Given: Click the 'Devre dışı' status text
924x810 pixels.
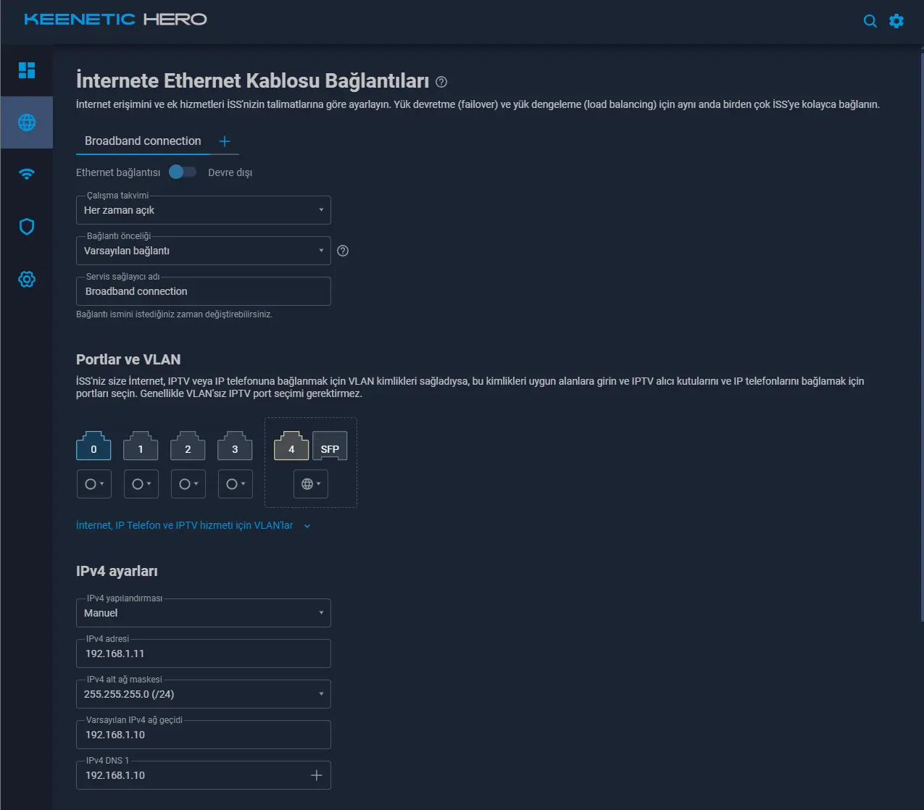Looking at the screenshot, I should click(230, 172).
